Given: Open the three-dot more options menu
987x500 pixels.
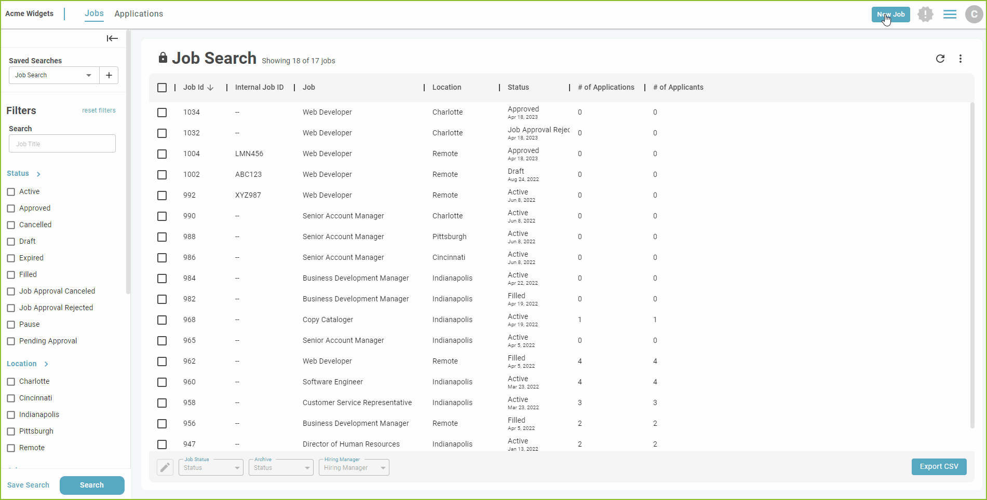Looking at the screenshot, I should [961, 59].
